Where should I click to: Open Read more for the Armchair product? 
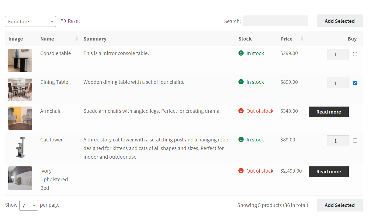point(329,112)
